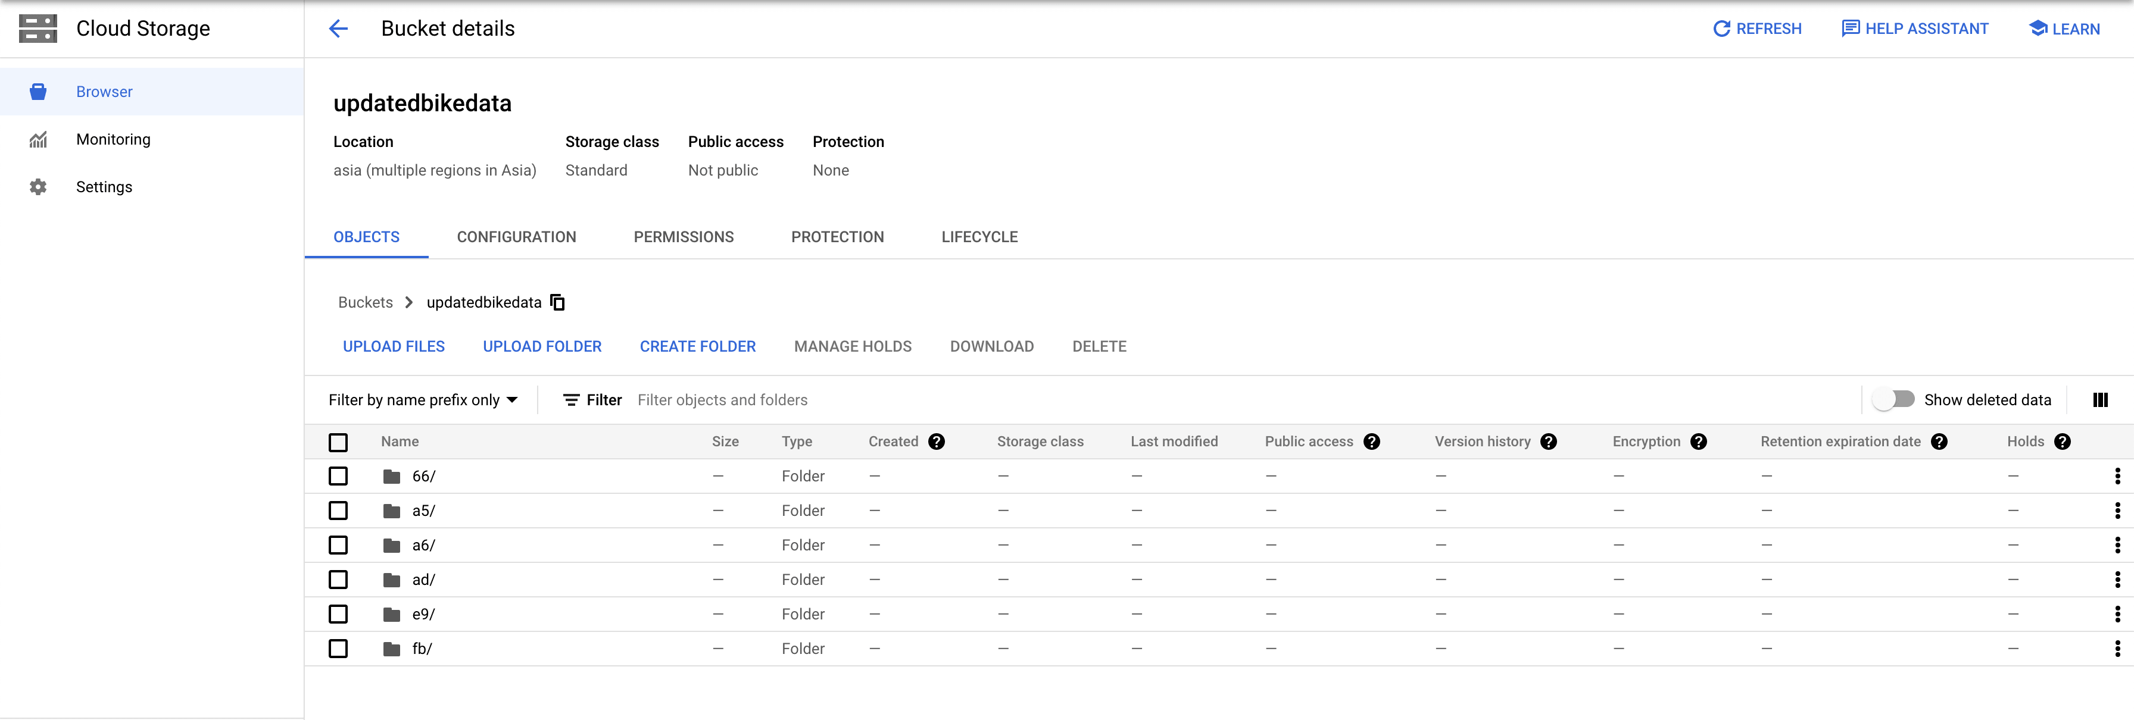Image resolution: width=2134 pixels, height=720 pixels.
Task: Switch to the Lifecycle tab
Action: click(x=979, y=237)
